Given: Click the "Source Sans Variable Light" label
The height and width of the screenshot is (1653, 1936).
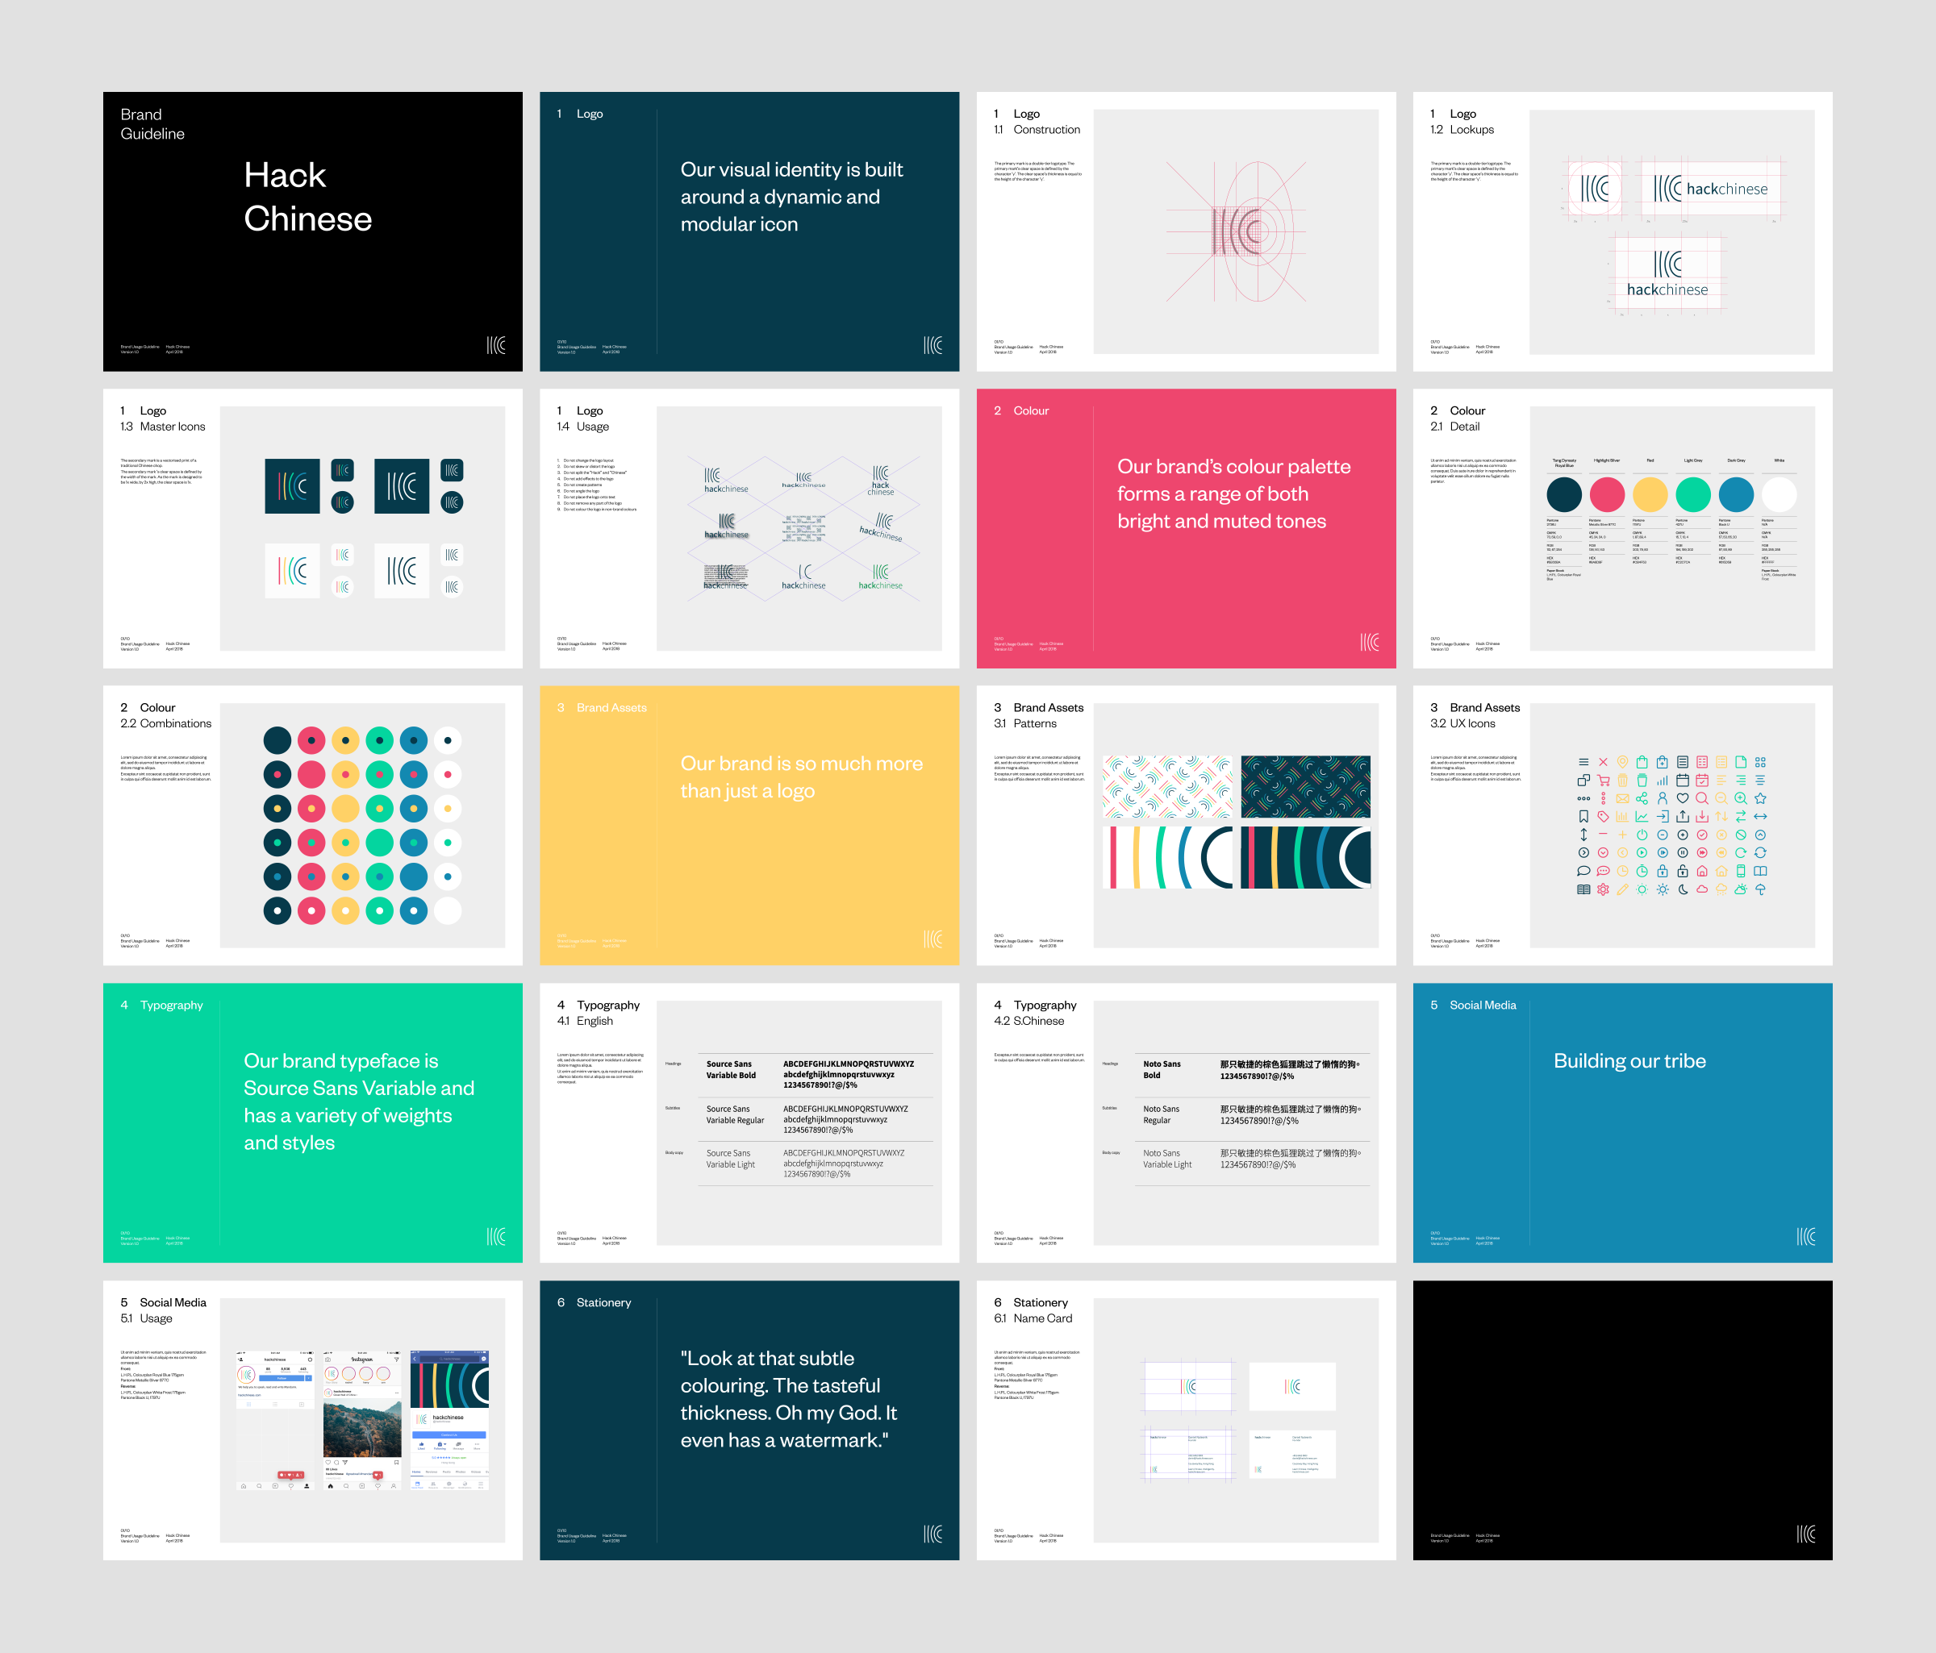Looking at the screenshot, I should point(730,1159).
